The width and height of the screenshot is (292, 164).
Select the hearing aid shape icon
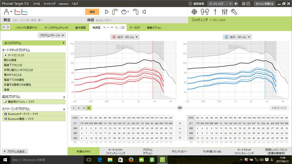(x=136, y=12)
